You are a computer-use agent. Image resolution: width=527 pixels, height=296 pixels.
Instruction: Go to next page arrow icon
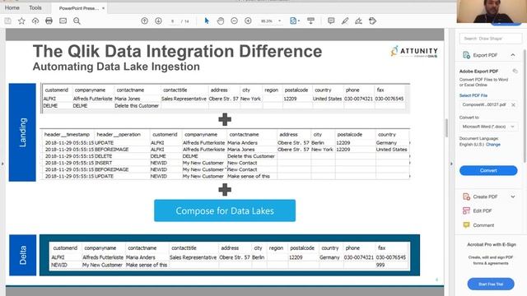[158, 21]
